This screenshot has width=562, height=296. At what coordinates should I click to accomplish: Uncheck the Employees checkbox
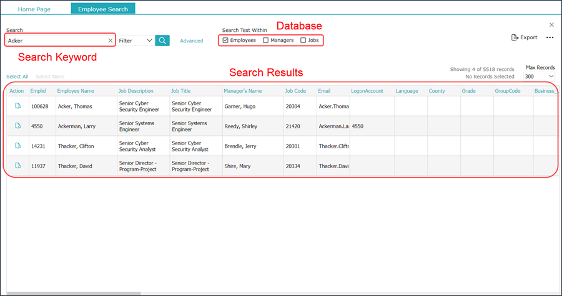click(225, 41)
